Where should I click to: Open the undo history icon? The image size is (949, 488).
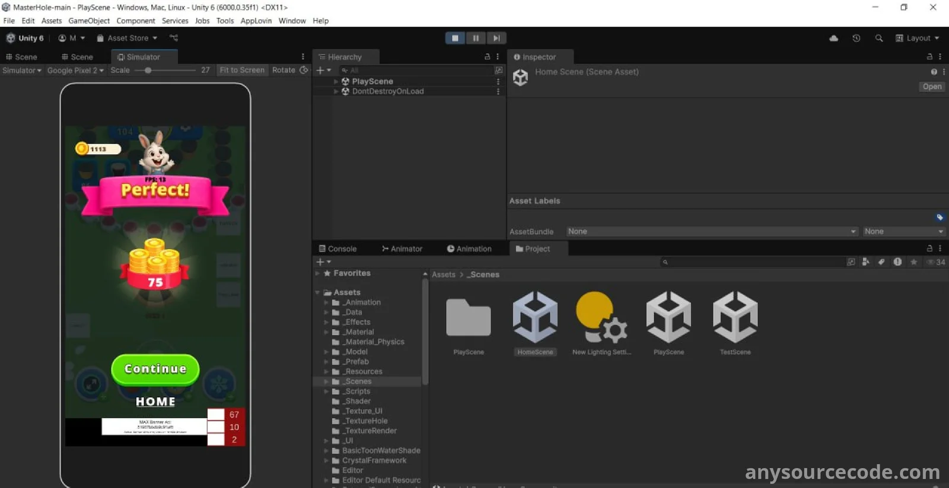856,38
